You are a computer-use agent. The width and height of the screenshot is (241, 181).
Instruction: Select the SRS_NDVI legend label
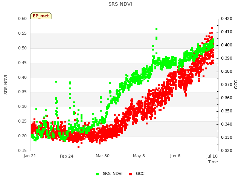click(113, 173)
